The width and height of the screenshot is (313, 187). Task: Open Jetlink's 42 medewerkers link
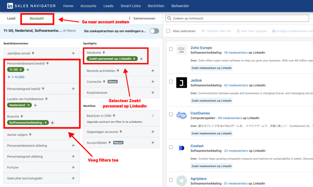(236, 85)
